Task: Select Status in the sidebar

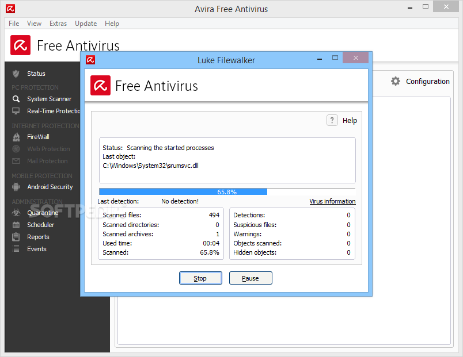Action: (36, 74)
